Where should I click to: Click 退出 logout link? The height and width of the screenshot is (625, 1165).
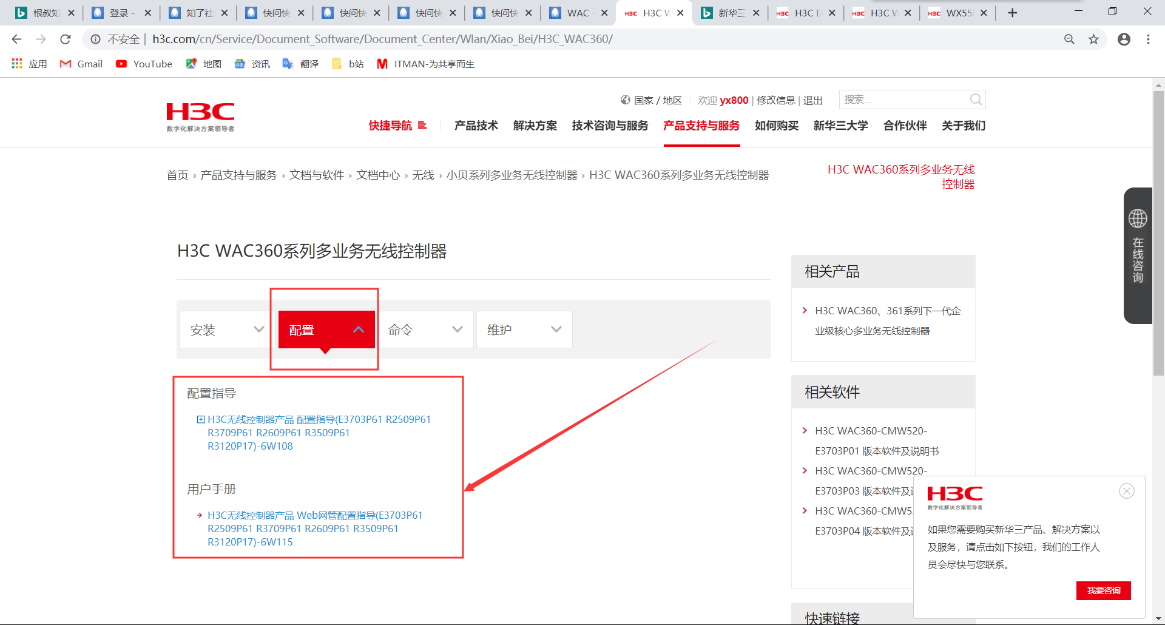coord(813,100)
